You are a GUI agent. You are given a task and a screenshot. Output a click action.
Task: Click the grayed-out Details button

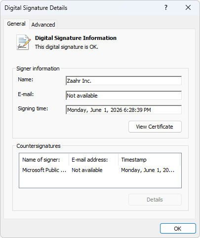(x=155, y=200)
